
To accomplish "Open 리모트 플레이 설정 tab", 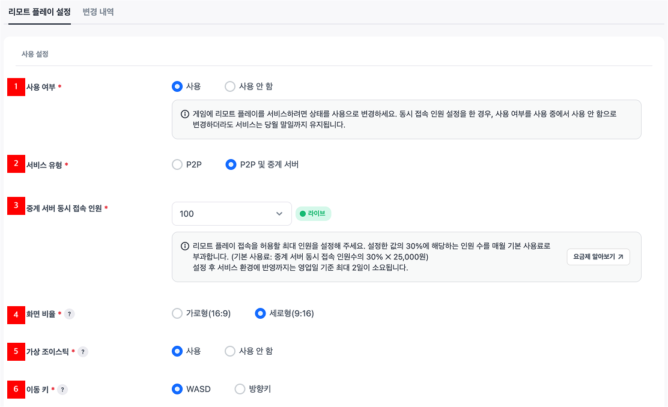I will coord(40,12).
